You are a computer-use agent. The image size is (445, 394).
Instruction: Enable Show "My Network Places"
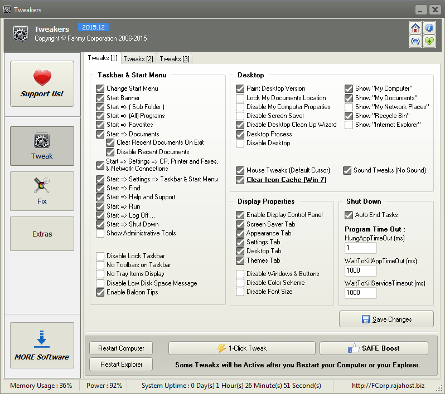pos(349,107)
